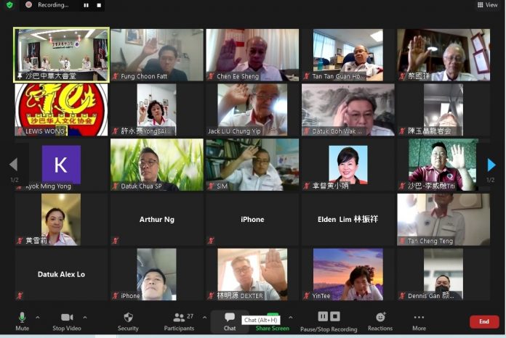Pause recording from the top indicator
This screenshot has height=338, width=506.
86,5
